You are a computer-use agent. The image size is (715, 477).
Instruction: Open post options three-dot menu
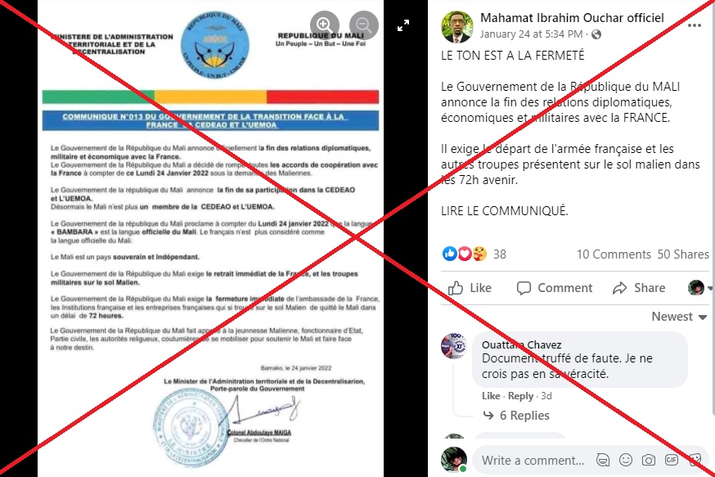(694, 25)
